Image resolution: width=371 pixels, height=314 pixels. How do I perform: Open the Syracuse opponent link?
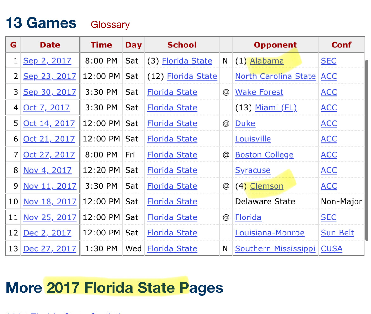coord(253,170)
